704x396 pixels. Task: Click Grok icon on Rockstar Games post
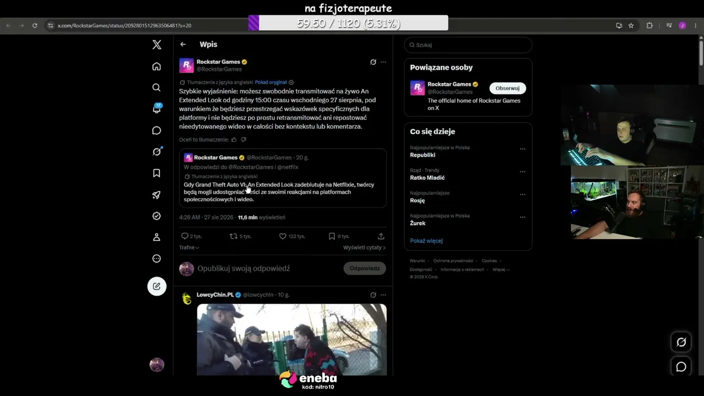[x=373, y=62]
